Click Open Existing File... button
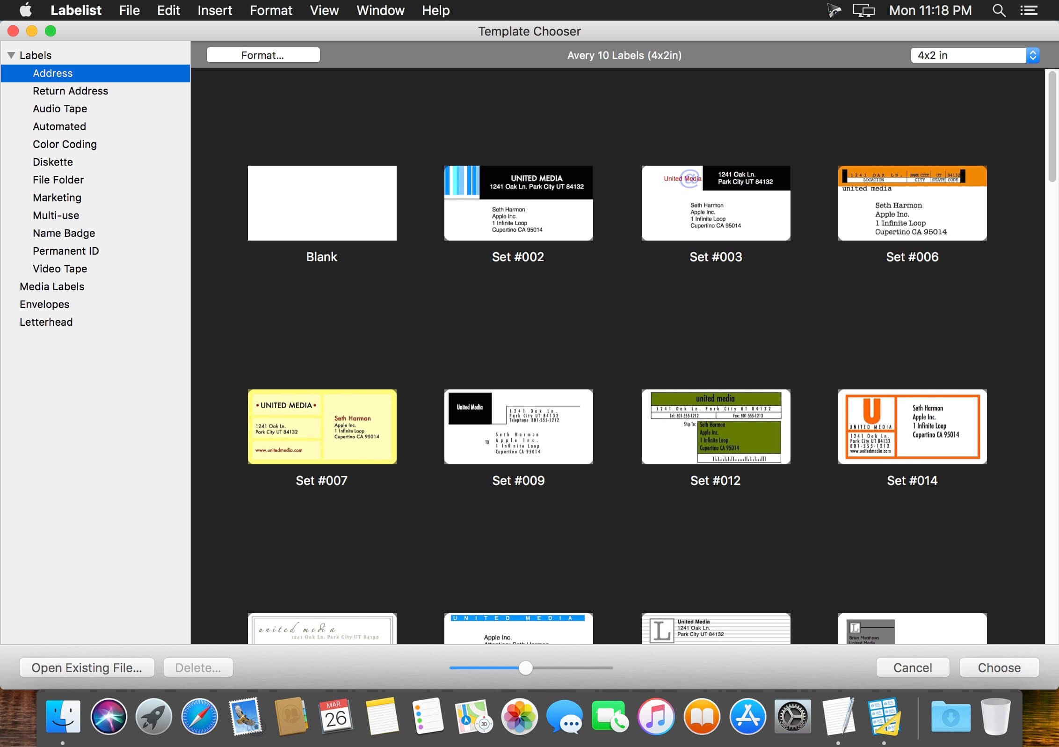 [x=87, y=667]
